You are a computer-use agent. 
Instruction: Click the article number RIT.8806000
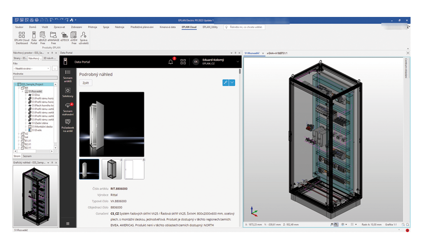coord(119,189)
